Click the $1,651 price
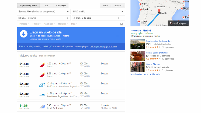The width and height of the screenshot is (201, 113). [24, 106]
